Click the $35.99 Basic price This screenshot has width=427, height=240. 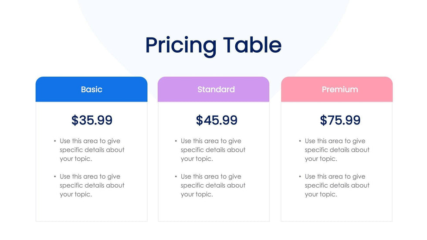click(92, 120)
